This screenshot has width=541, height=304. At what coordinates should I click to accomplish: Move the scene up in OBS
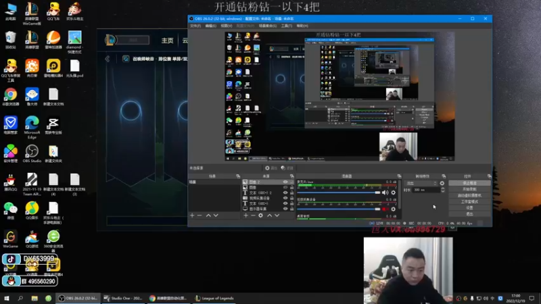tap(208, 216)
